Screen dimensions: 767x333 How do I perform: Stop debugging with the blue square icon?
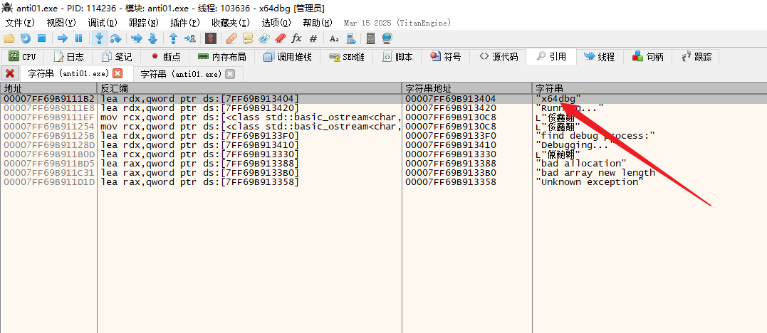tap(41, 38)
